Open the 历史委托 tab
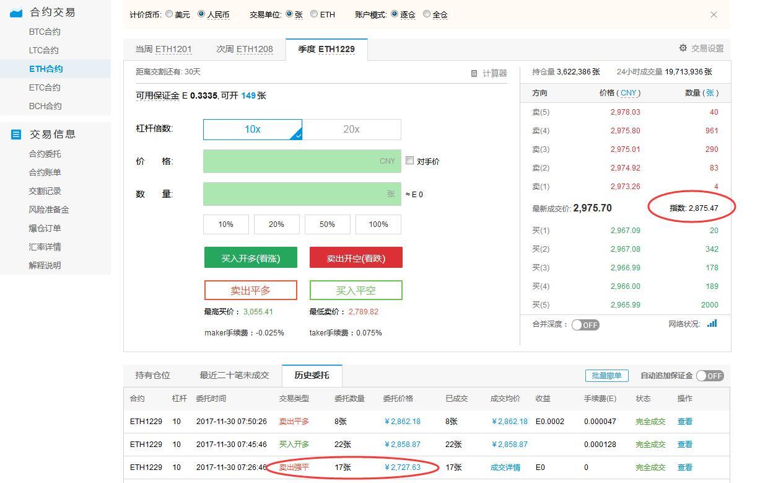773x483 pixels. (312, 375)
